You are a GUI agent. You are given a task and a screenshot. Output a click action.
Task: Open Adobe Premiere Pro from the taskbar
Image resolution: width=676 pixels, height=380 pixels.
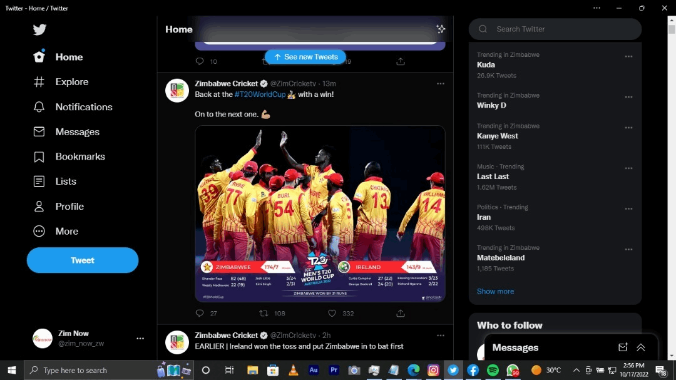pos(334,370)
